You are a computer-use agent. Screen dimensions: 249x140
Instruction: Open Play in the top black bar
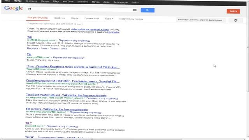(56, 2)
